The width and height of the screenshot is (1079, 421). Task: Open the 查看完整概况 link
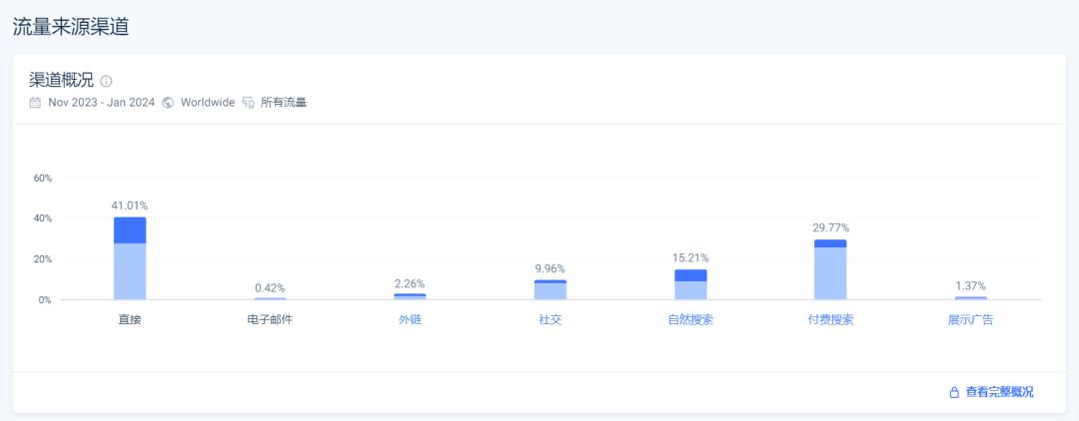point(999,392)
